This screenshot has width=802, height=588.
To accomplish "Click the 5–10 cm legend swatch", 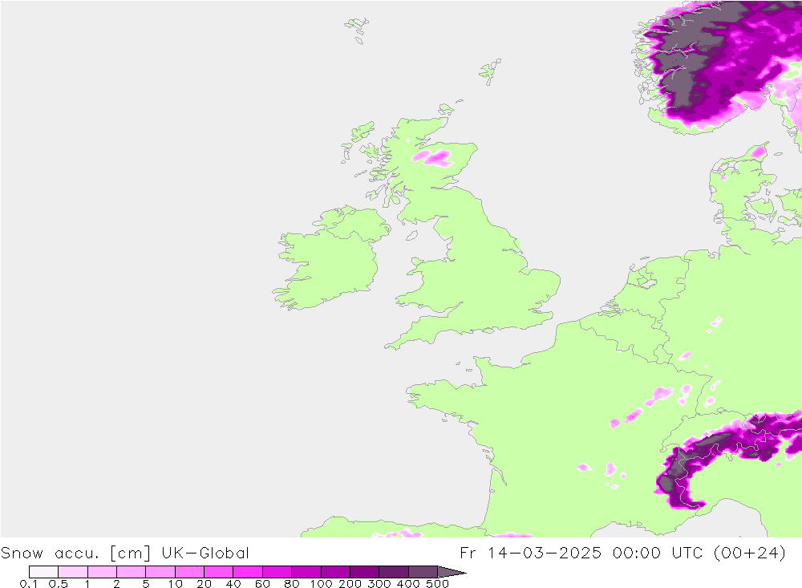I will coord(160,572).
